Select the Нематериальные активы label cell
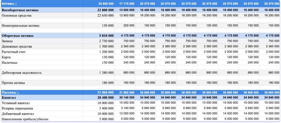 (x=20, y=26)
